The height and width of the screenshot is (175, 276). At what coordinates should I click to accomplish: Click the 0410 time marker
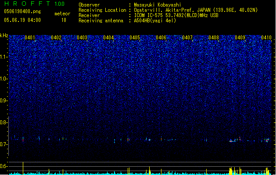pos(266,38)
